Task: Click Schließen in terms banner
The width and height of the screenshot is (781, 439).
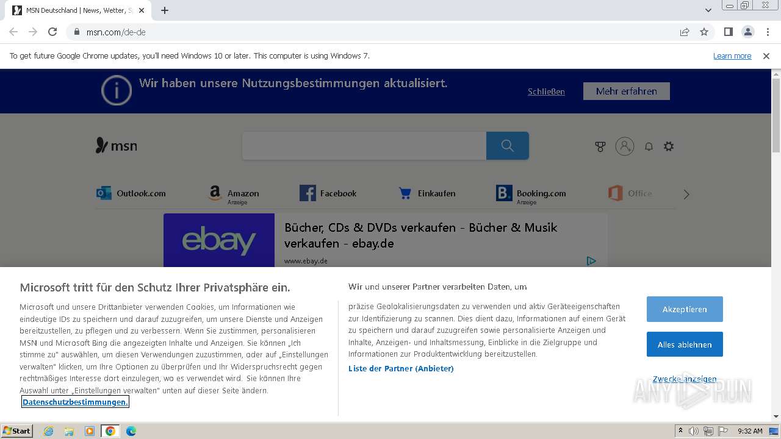Action: [x=546, y=91]
